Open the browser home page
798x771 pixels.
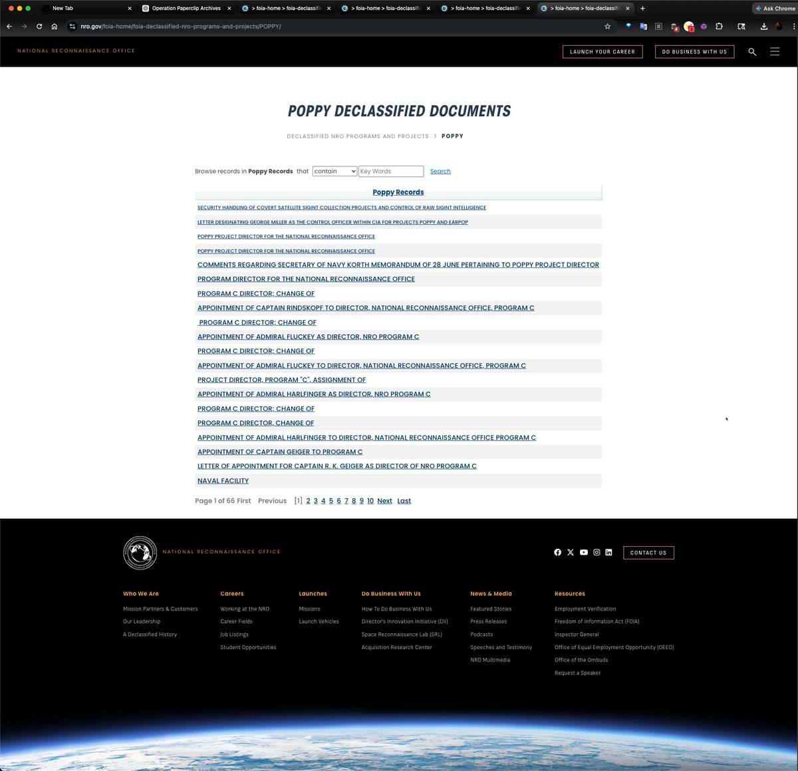click(55, 27)
